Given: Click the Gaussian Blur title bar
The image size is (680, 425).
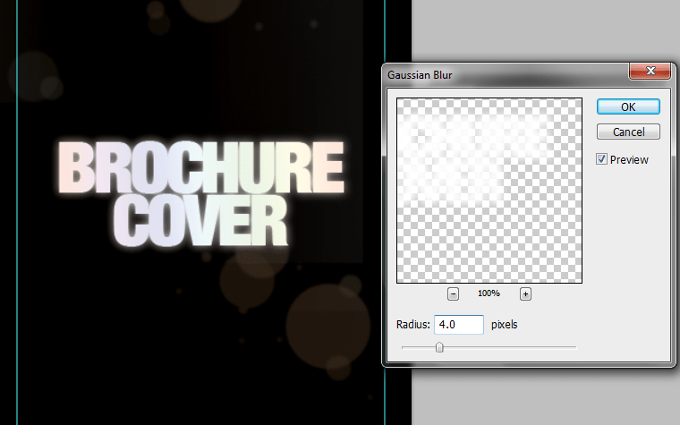Looking at the screenshot, I should pyautogui.click(x=501, y=75).
